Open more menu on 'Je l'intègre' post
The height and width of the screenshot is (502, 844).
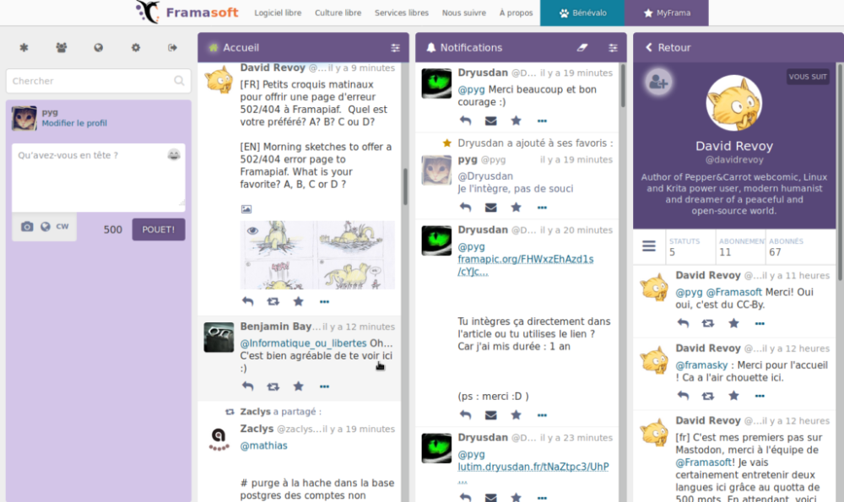pos(542,208)
